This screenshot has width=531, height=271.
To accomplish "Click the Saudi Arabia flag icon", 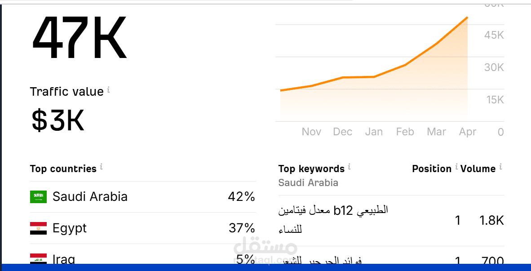I will tap(38, 197).
